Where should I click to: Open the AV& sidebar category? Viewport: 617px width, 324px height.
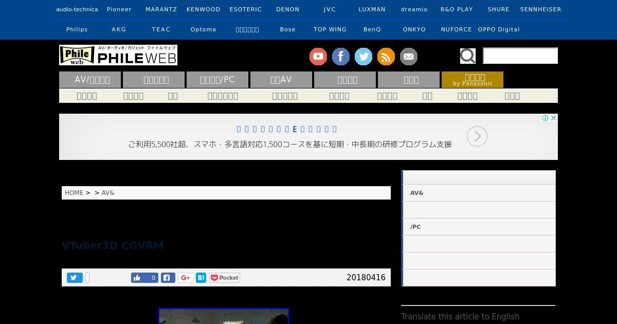(x=479, y=193)
